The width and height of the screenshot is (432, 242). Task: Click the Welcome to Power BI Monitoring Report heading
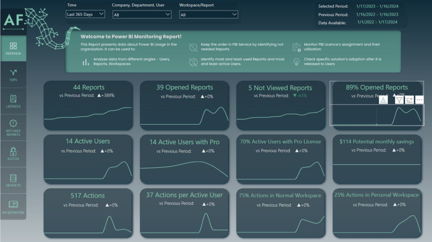click(131, 37)
